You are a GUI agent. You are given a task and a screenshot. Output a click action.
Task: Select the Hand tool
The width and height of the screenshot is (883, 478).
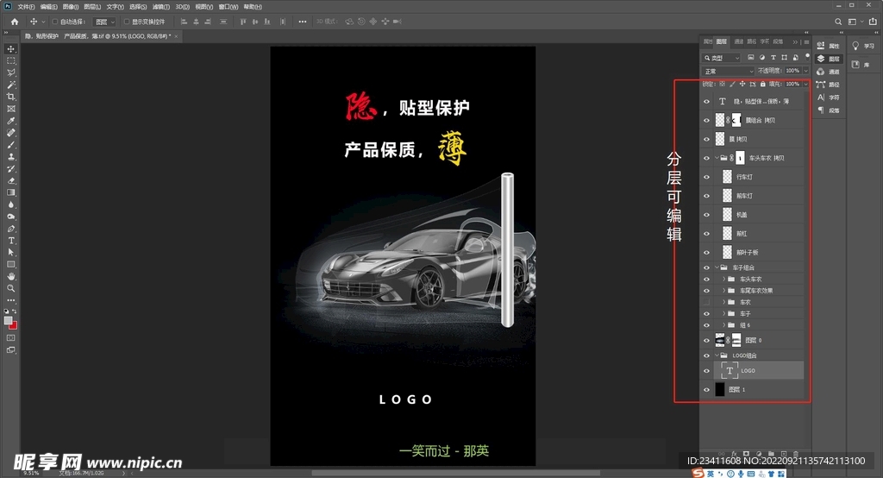tap(10, 276)
